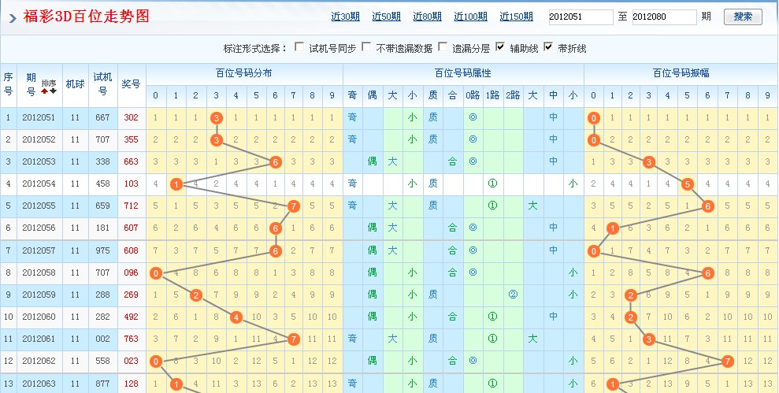Click the 偶 cell in row 2012056

click(x=372, y=228)
